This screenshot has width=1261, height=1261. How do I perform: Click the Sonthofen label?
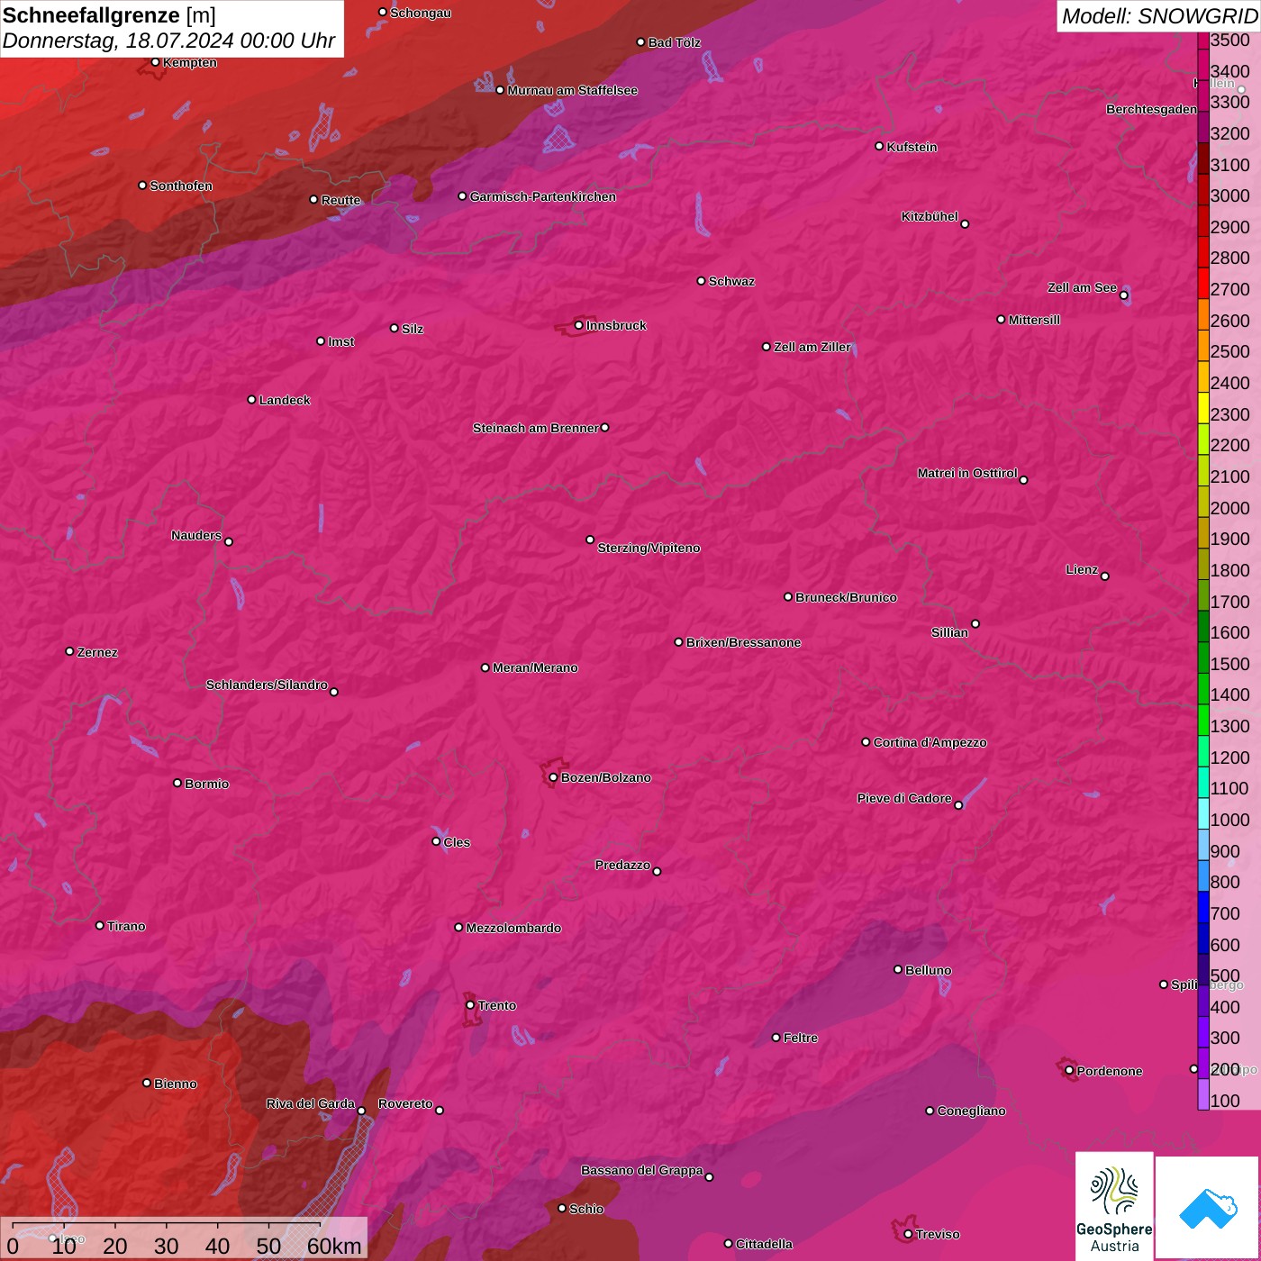[181, 186]
